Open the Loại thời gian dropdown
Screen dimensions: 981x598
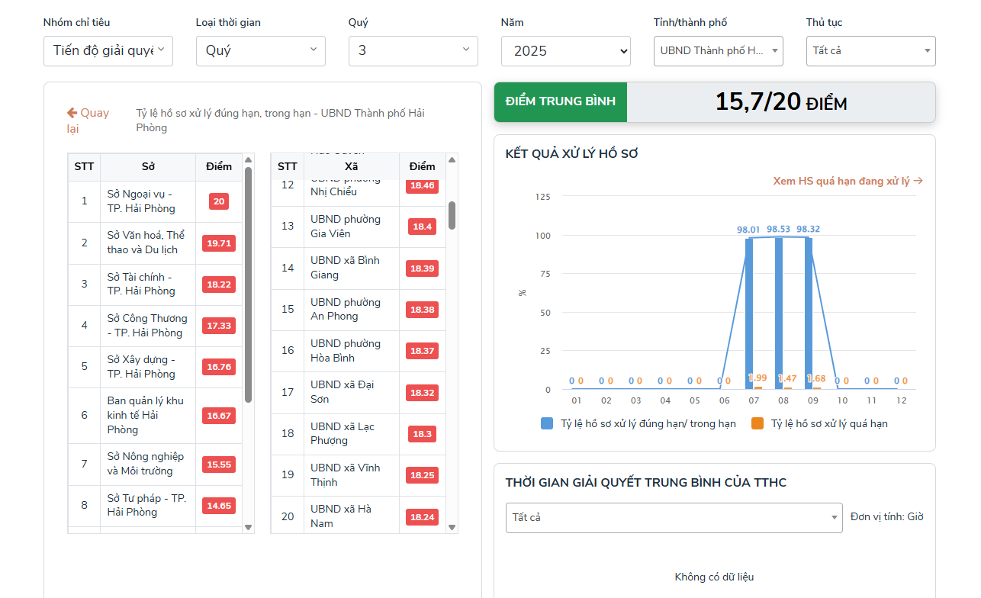[x=261, y=51]
